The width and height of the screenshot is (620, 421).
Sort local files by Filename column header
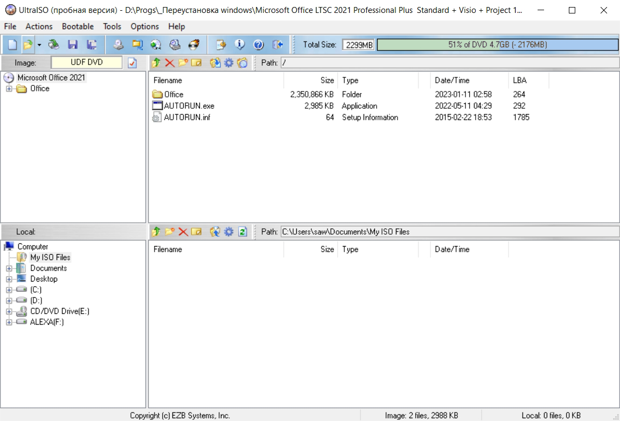(217, 249)
